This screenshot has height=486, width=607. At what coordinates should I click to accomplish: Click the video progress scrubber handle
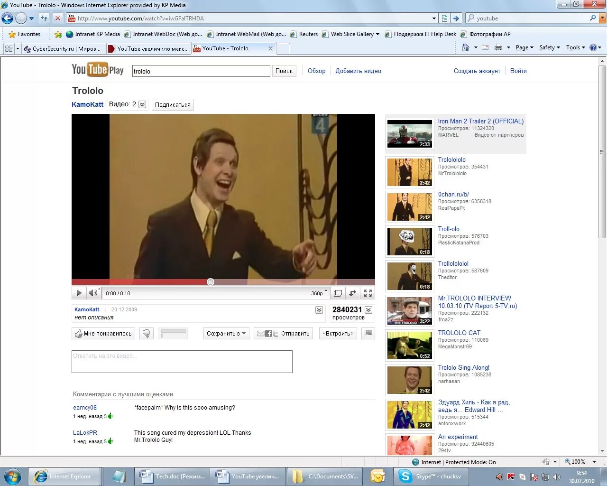click(211, 282)
